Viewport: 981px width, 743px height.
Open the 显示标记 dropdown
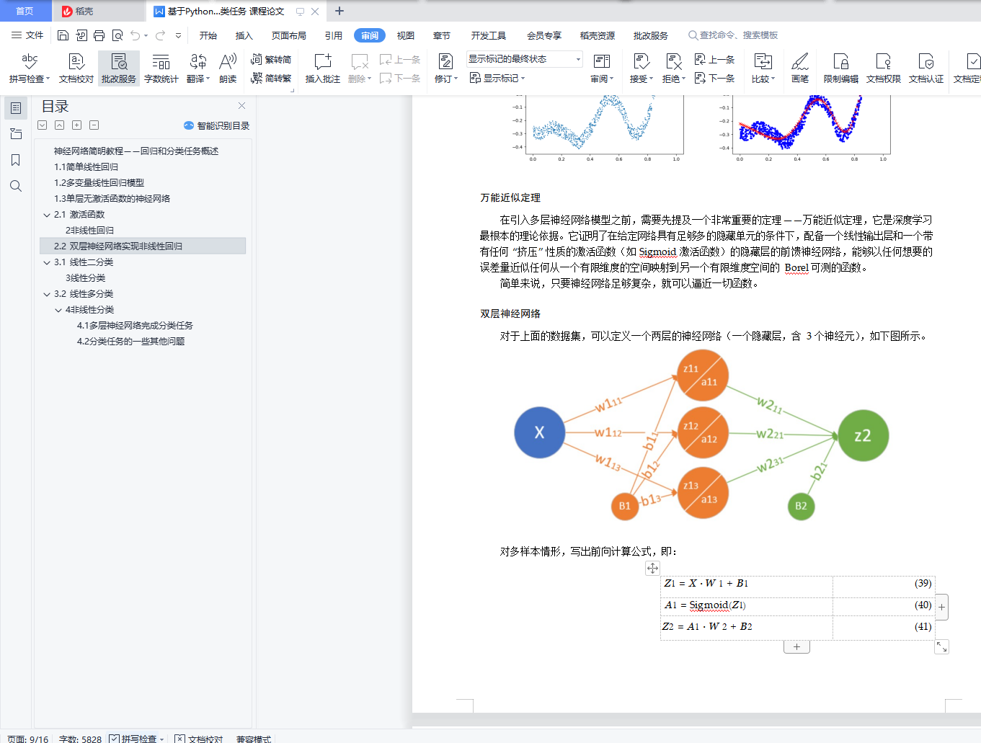point(497,78)
